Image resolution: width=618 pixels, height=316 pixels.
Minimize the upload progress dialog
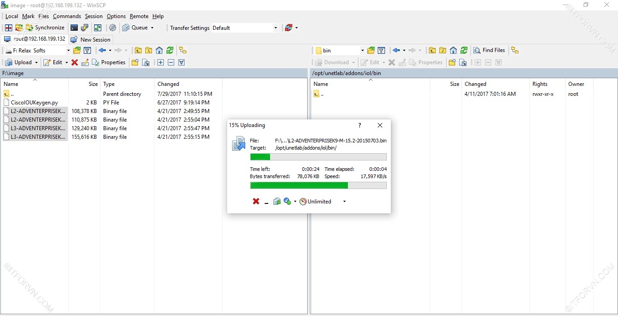tap(266, 202)
